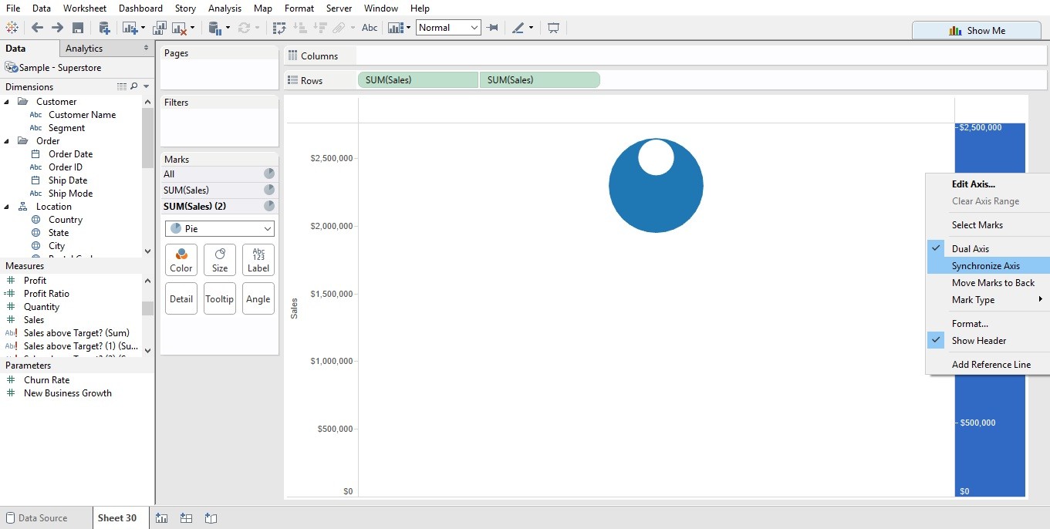
Task: Click the Measures pane scrollbar thumb
Action: point(147,308)
